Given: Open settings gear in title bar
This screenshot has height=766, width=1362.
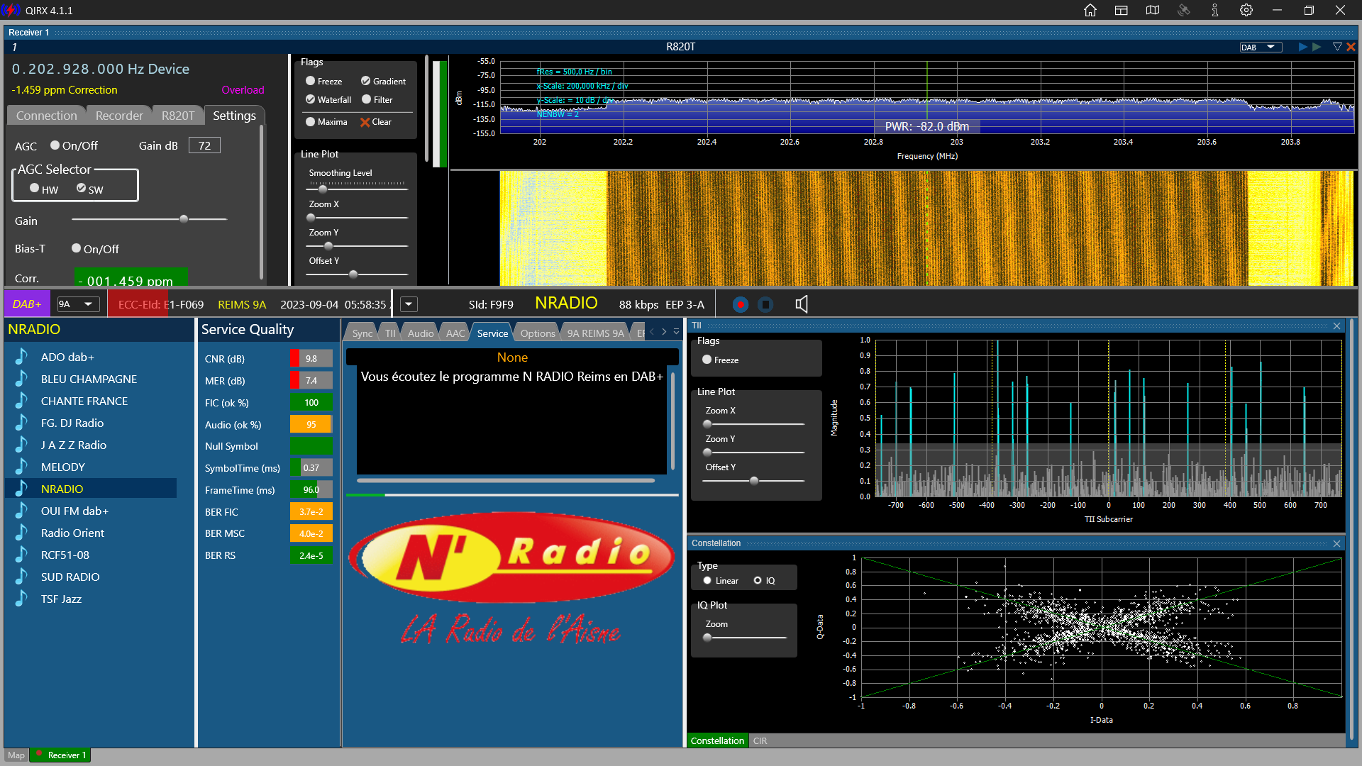Looking at the screenshot, I should click(1246, 10).
